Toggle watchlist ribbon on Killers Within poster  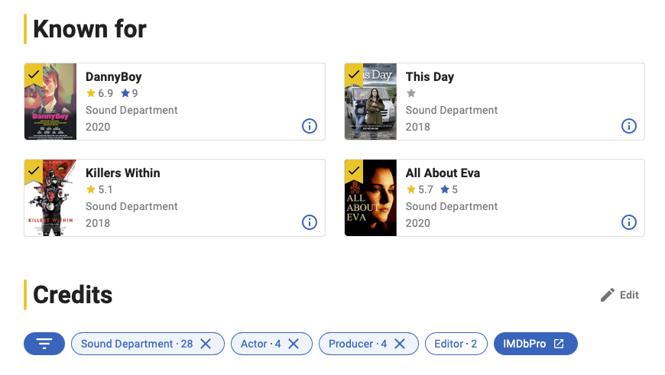coord(34,171)
